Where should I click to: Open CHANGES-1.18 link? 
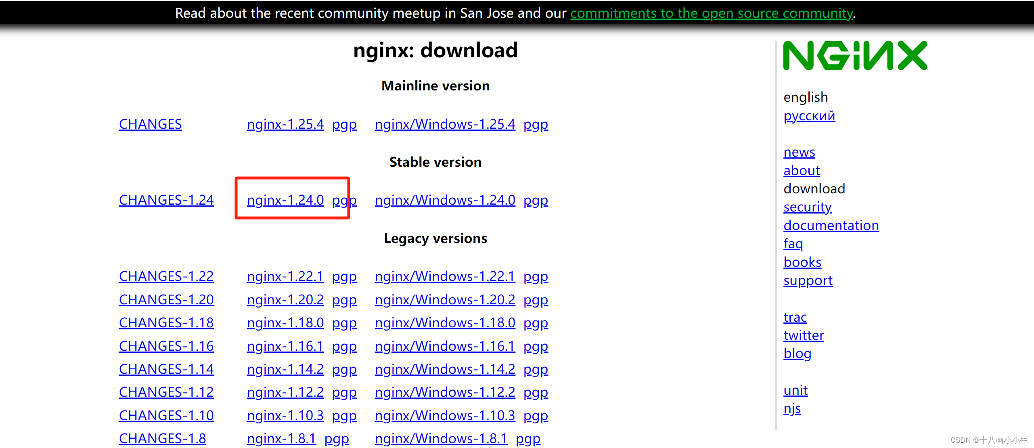click(x=166, y=322)
